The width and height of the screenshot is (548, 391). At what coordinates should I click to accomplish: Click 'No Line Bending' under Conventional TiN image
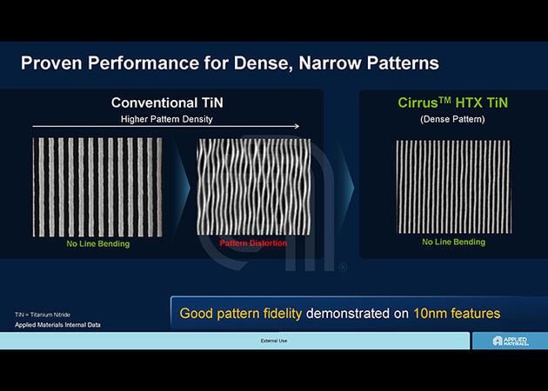[98, 243]
